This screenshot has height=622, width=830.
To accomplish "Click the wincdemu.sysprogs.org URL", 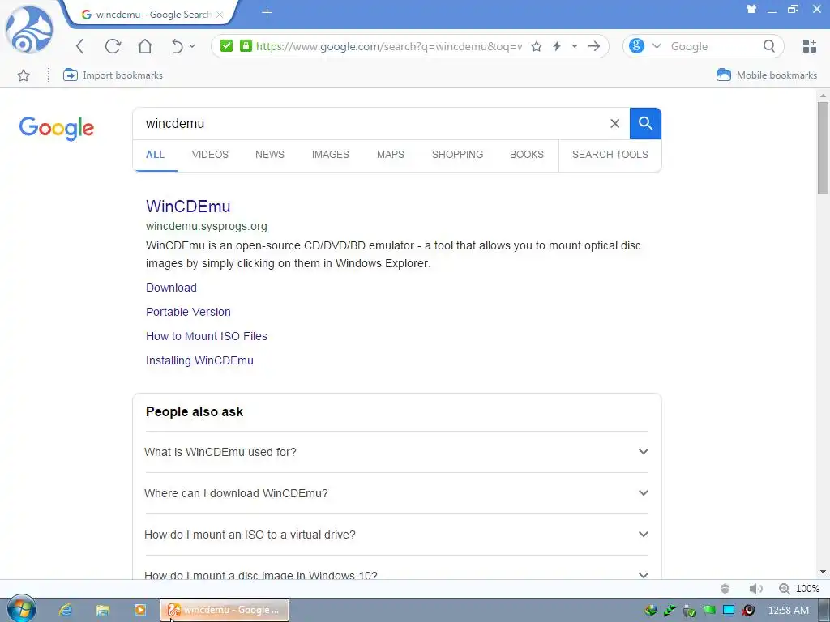I will point(207,227).
